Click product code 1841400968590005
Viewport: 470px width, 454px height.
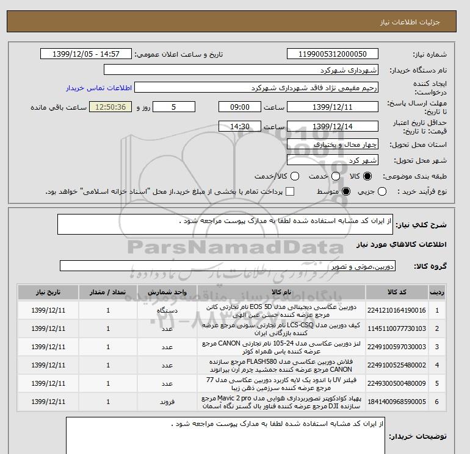pos(397,402)
